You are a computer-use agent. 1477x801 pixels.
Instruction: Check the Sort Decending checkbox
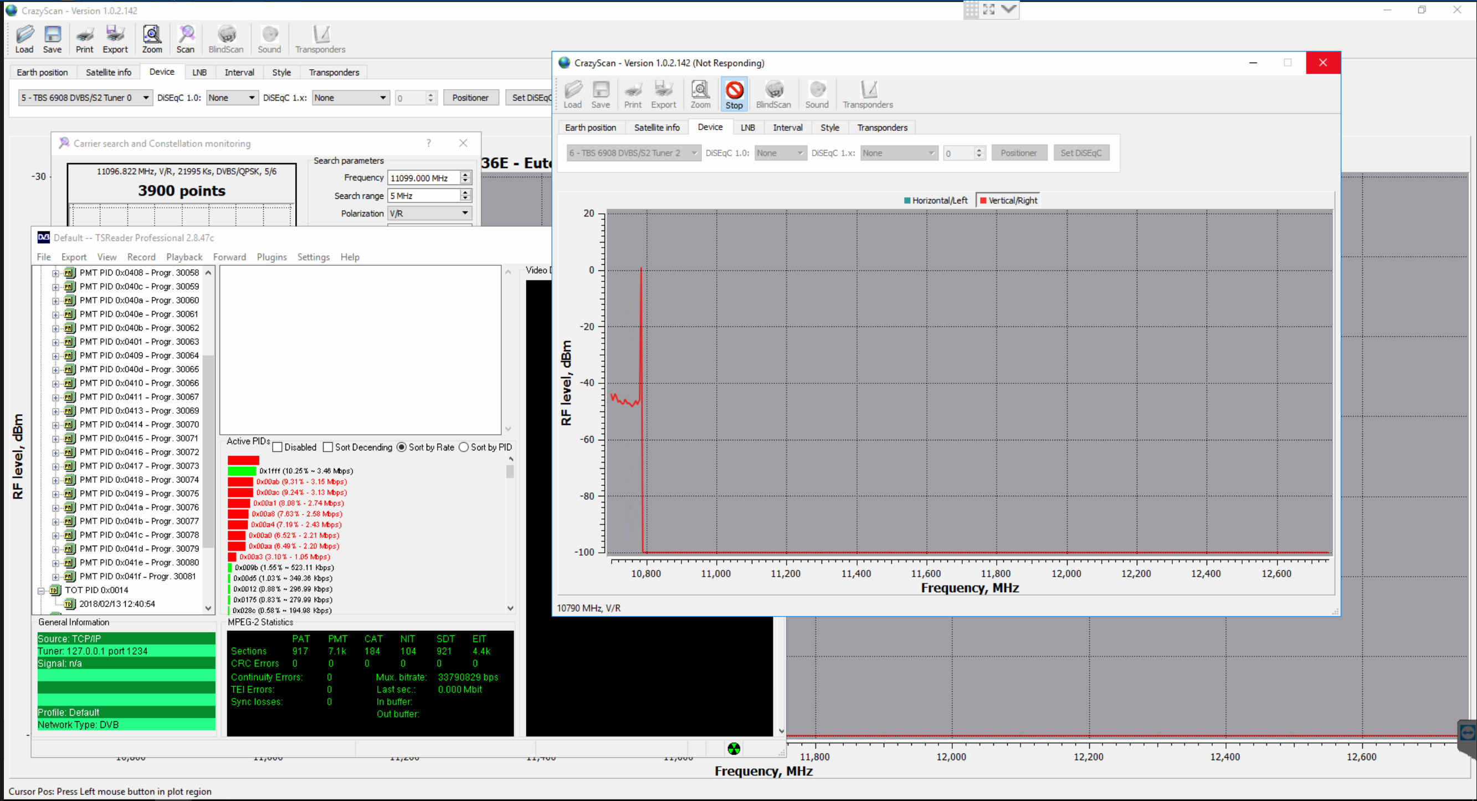(x=328, y=447)
